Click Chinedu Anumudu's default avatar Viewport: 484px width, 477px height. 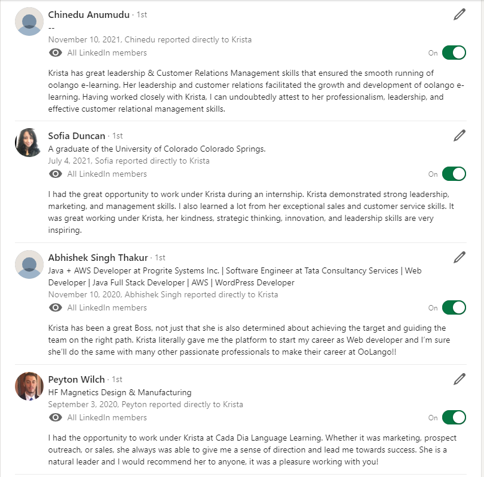29,21
